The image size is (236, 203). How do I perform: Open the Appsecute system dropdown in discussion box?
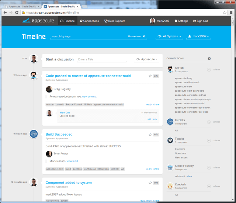[x=146, y=59]
